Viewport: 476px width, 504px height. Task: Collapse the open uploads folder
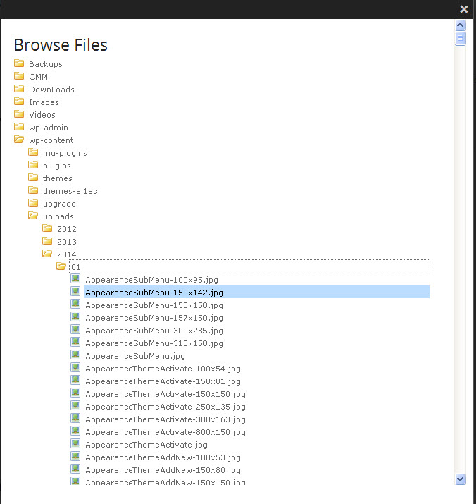[33, 216]
